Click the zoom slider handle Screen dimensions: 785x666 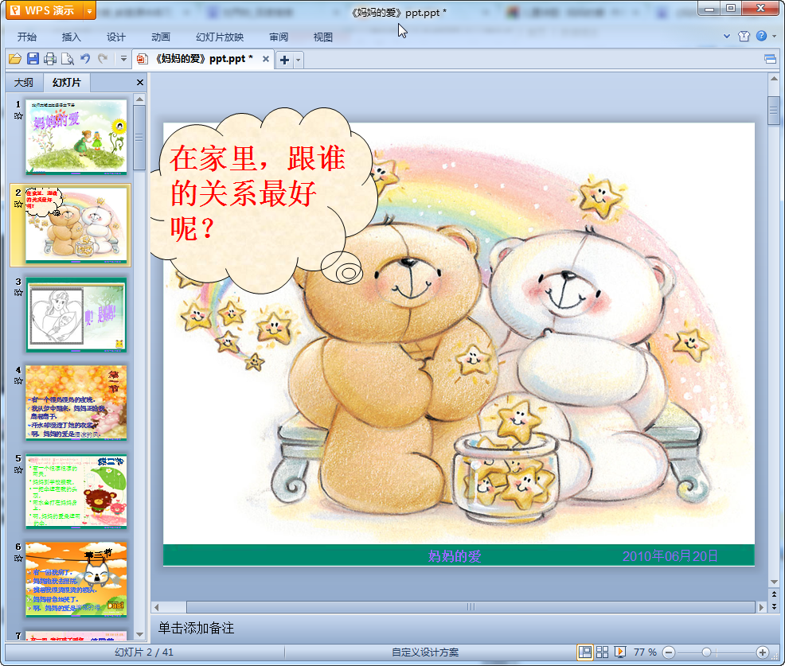(706, 652)
